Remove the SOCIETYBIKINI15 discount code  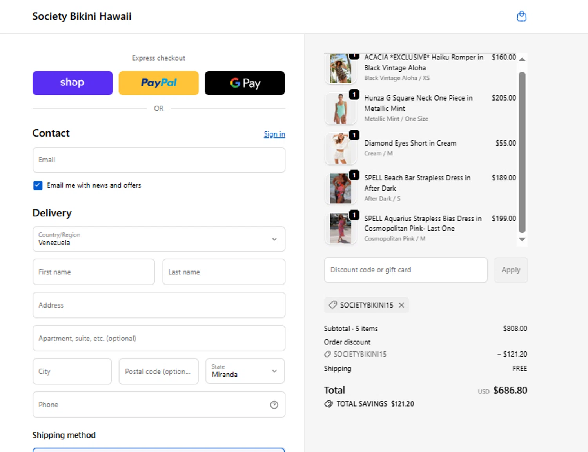[401, 305]
